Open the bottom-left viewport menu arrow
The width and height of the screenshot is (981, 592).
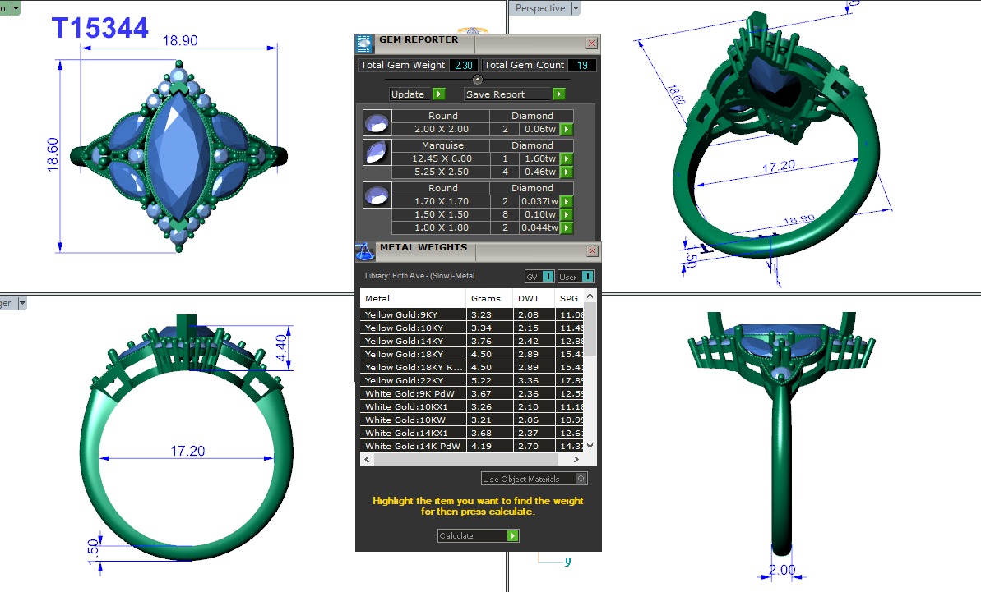coord(22,303)
